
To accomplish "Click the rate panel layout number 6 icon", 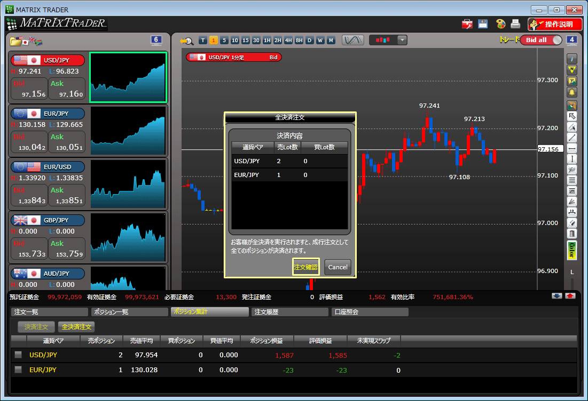I will pyautogui.click(x=156, y=40).
